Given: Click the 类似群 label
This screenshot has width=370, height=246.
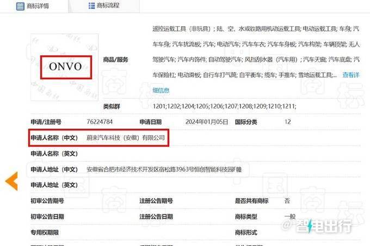Looking at the screenshot, I should [x=112, y=106].
